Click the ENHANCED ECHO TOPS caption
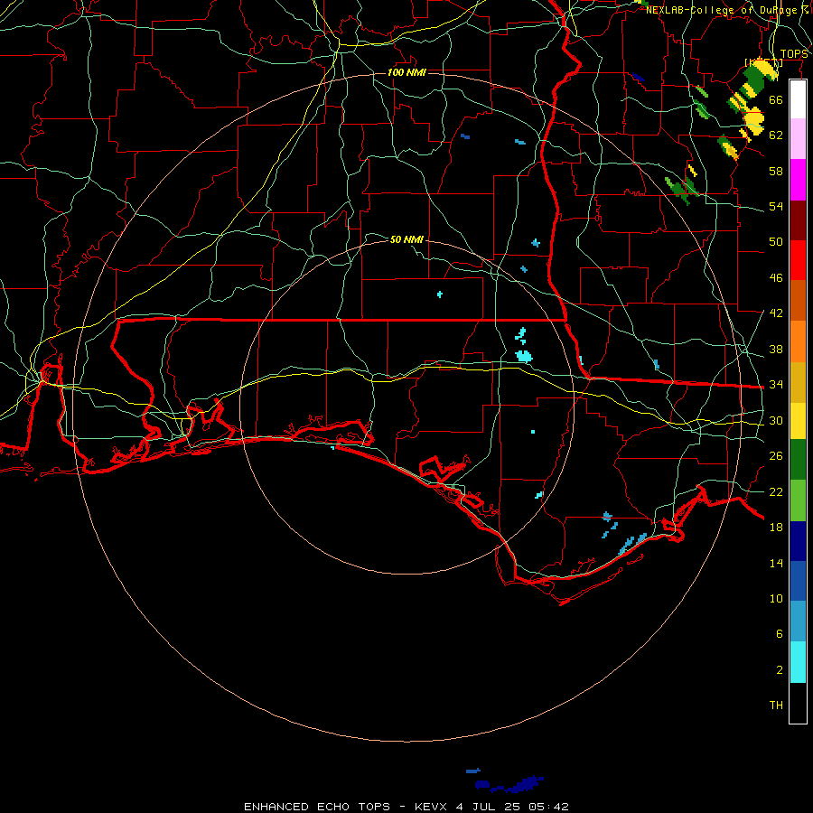 316,807
